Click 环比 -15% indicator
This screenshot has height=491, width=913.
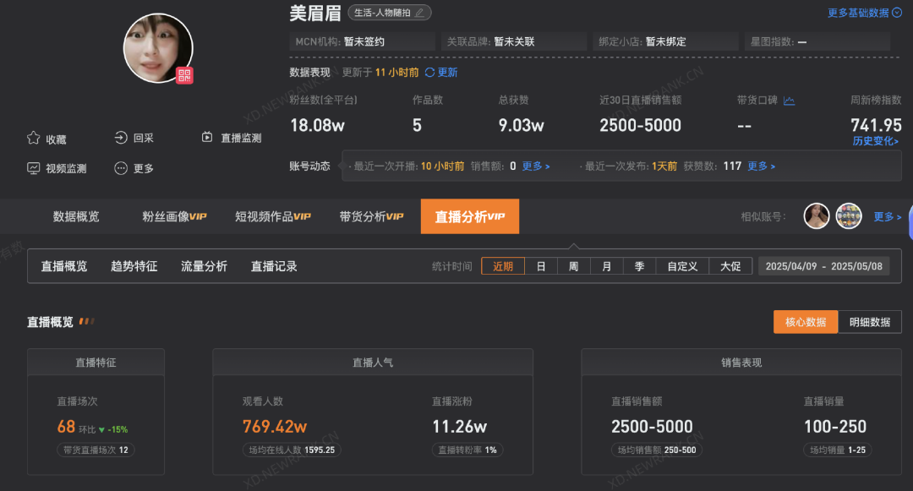(x=103, y=429)
